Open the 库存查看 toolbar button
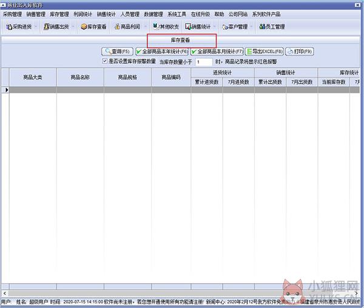Viewport: 364px width, 308px height. tap(93, 27)
